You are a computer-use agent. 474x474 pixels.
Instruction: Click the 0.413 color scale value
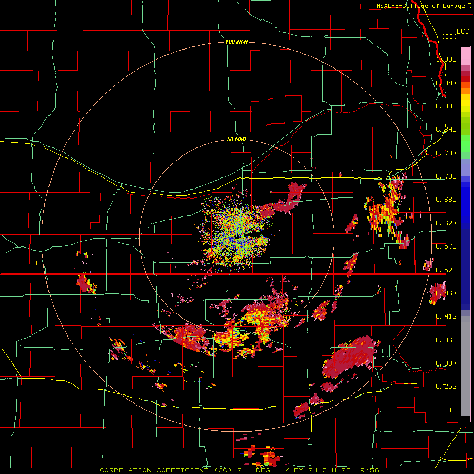[x=446, y=317]
